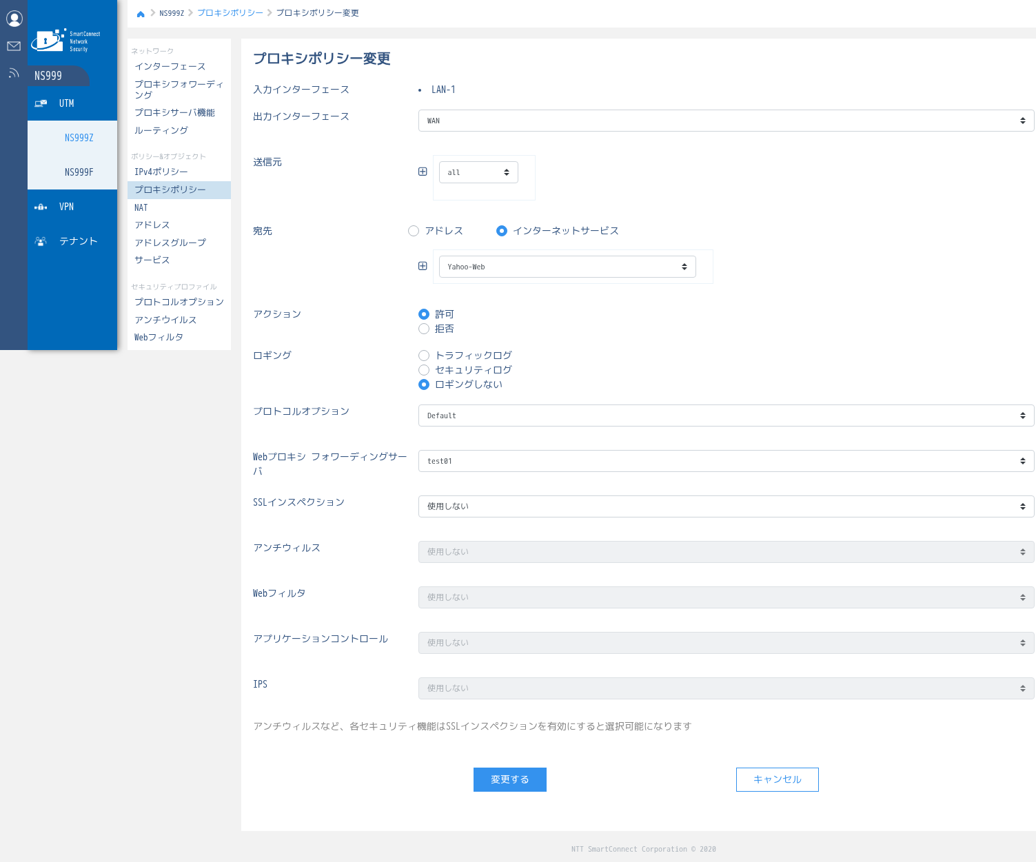
Task: Open the 送信元 all dropdown
Action: point(478,172)
